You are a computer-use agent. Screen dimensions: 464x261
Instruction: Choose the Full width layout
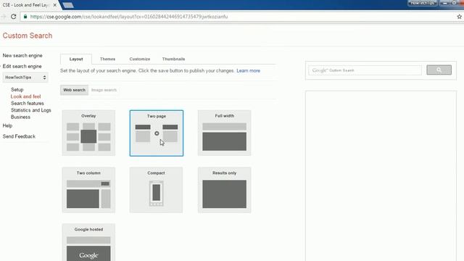224,133
